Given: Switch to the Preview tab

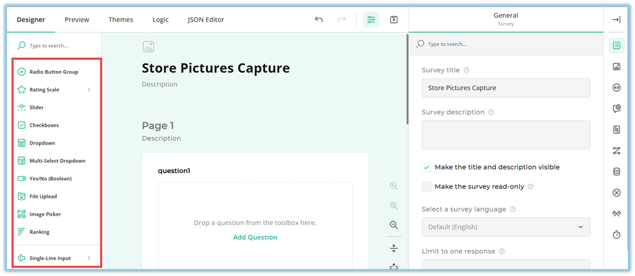Looking at the screenshot, I should pos(77,20).
